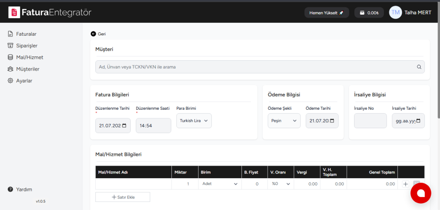Open the Ödeme Şekli Peşin dropdown

[284, 121]
